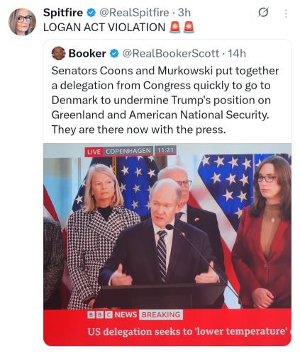Click Booker's small avatar image

58,53
